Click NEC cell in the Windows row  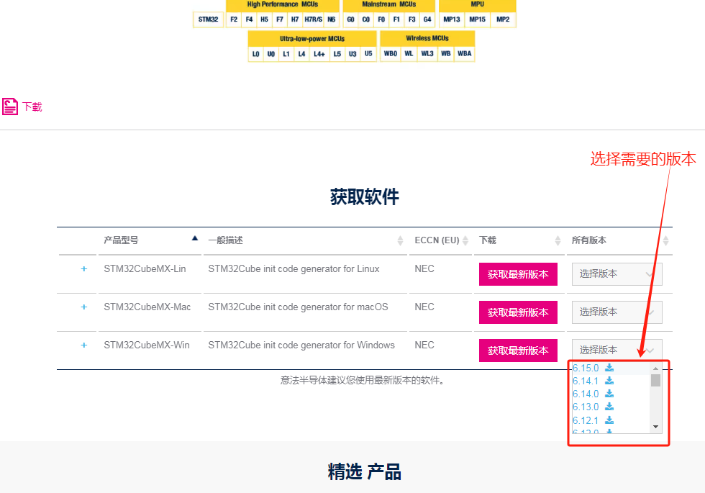(424, 345)
